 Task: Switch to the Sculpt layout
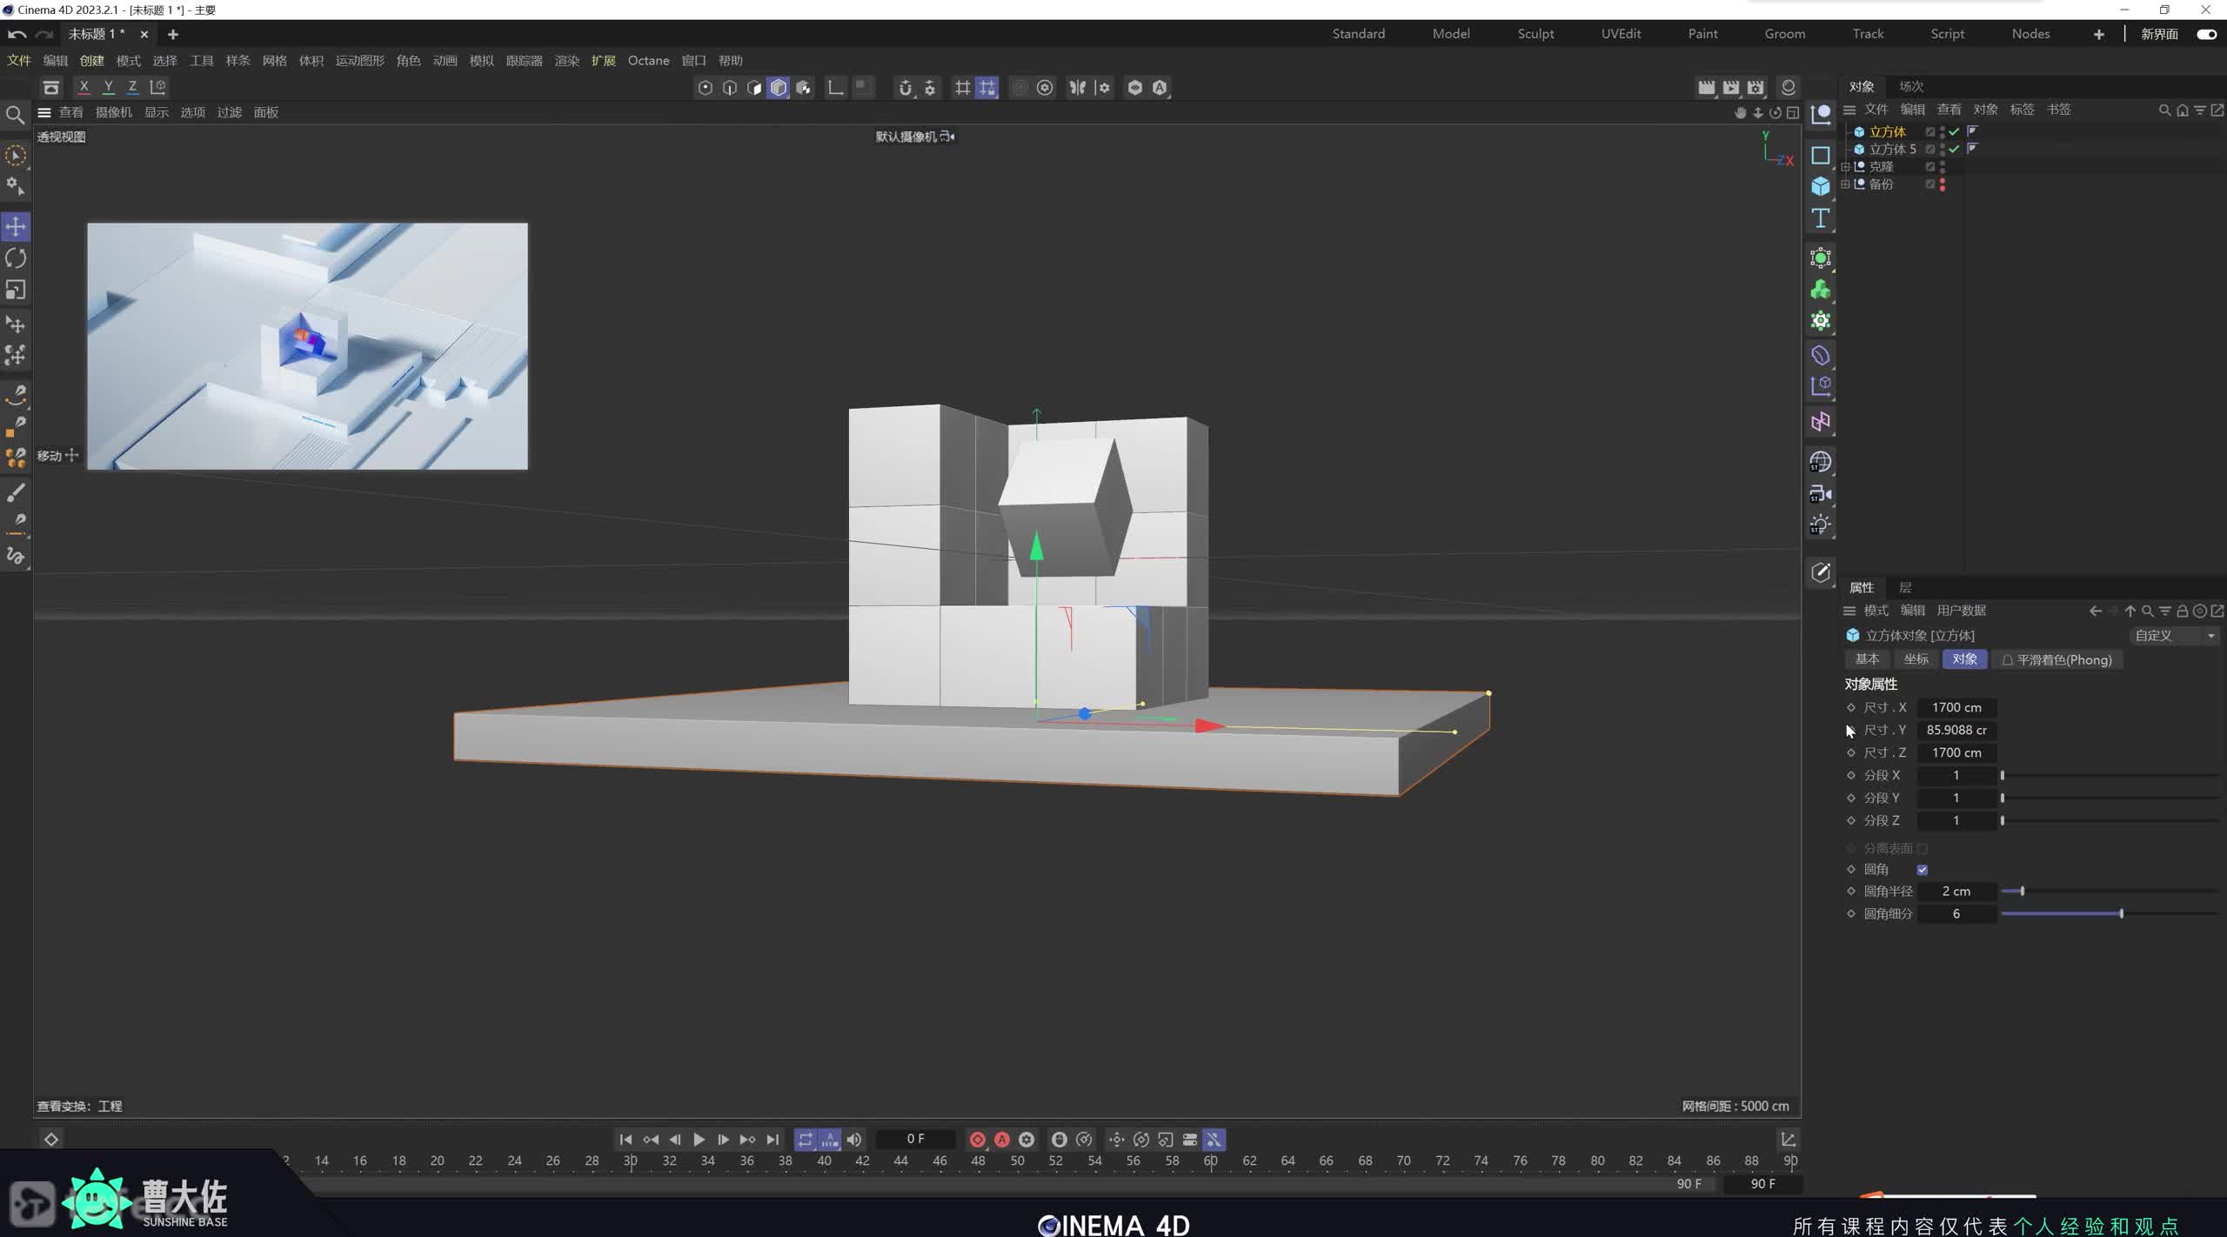pyautogui.click(x=1535, y=34)
